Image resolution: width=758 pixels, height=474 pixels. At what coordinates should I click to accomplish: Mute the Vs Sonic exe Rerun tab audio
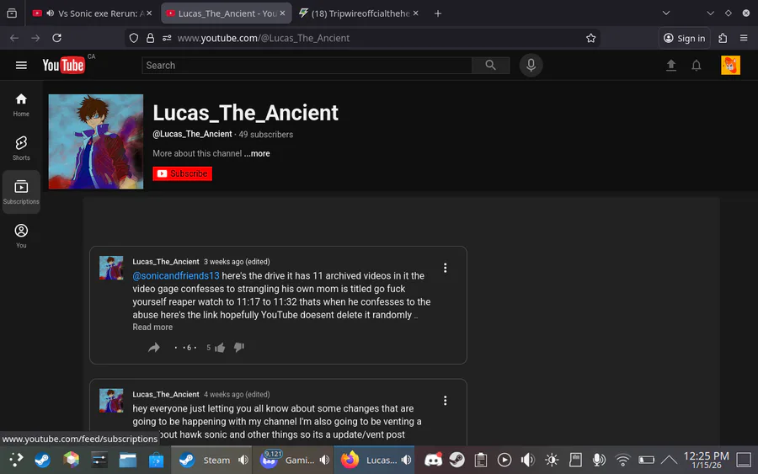pos(51,13)
